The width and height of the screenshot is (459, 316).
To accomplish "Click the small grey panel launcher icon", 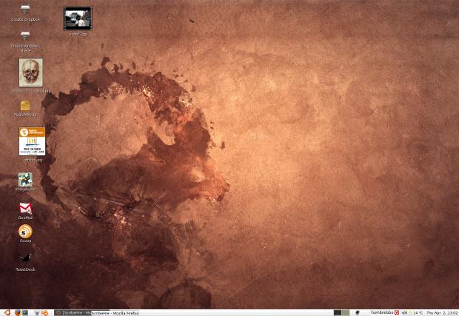I will pyautogui.click(x=37, y=313).
